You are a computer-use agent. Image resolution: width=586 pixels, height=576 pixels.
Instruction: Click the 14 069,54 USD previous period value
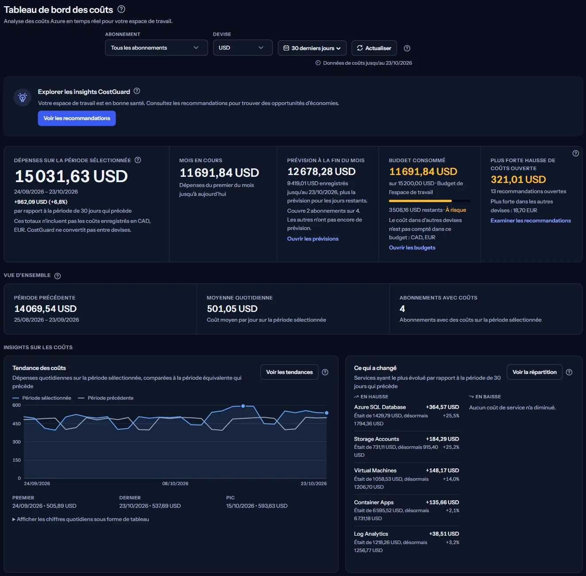pos(46,309)
